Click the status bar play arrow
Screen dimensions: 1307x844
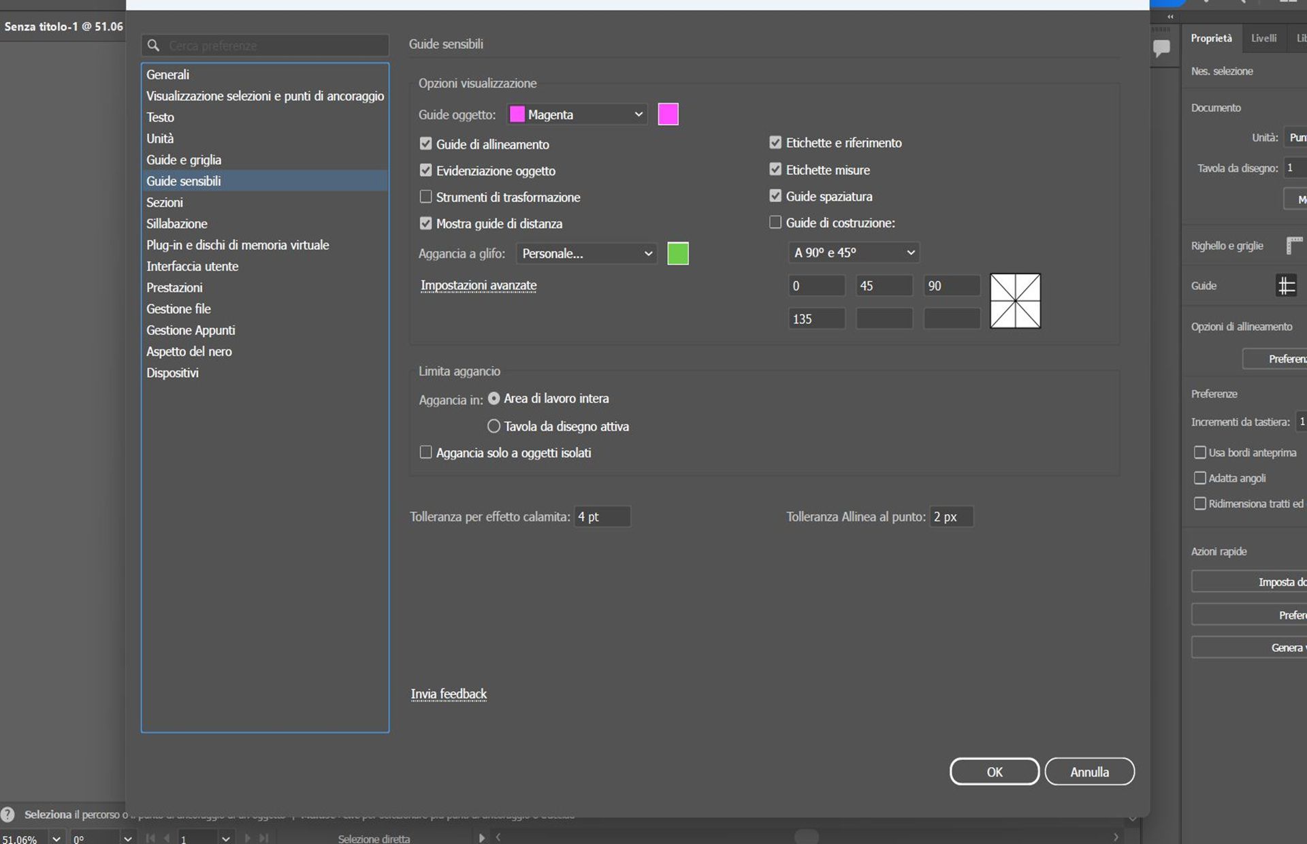pyautogui.click(x=482, y=838)
